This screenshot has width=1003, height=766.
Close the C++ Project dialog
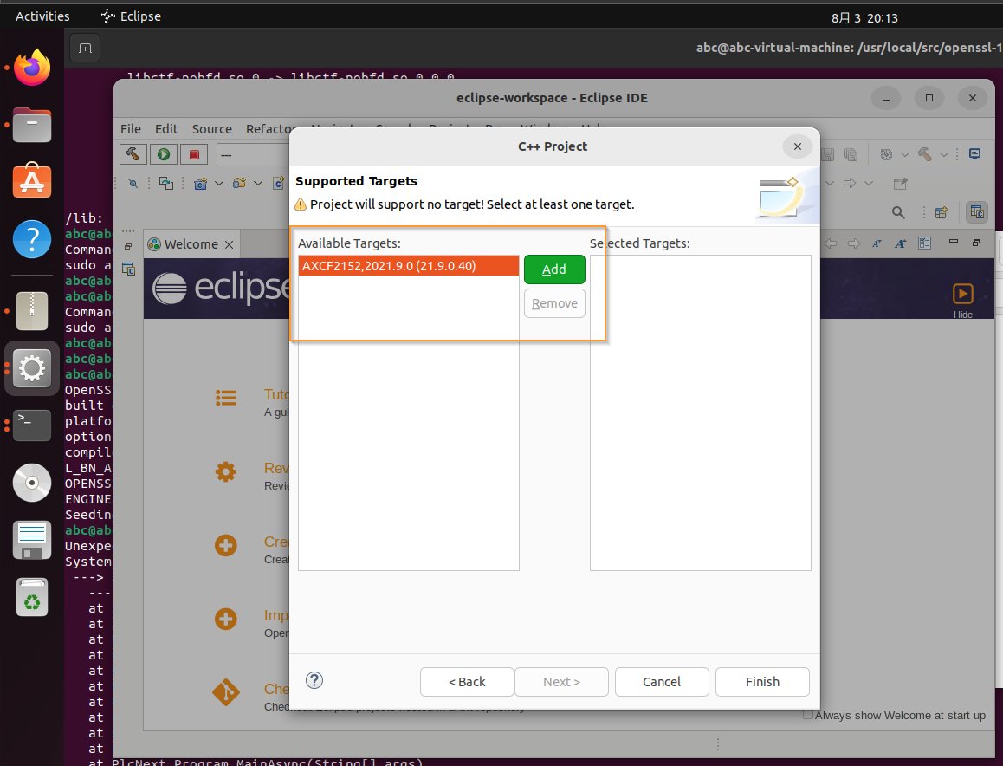click(798, 146)
